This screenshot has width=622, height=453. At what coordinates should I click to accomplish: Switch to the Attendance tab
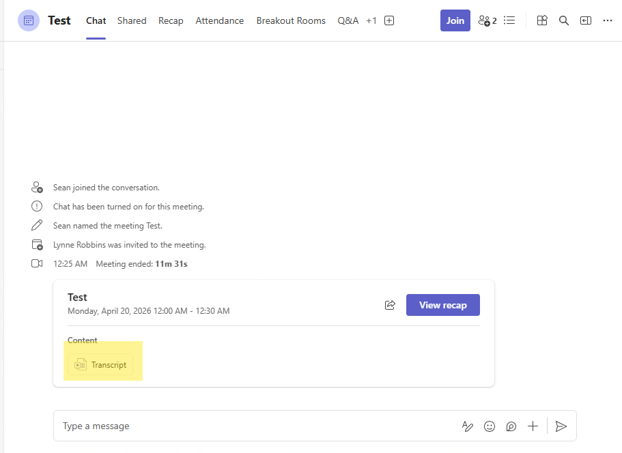pos(219,20)
